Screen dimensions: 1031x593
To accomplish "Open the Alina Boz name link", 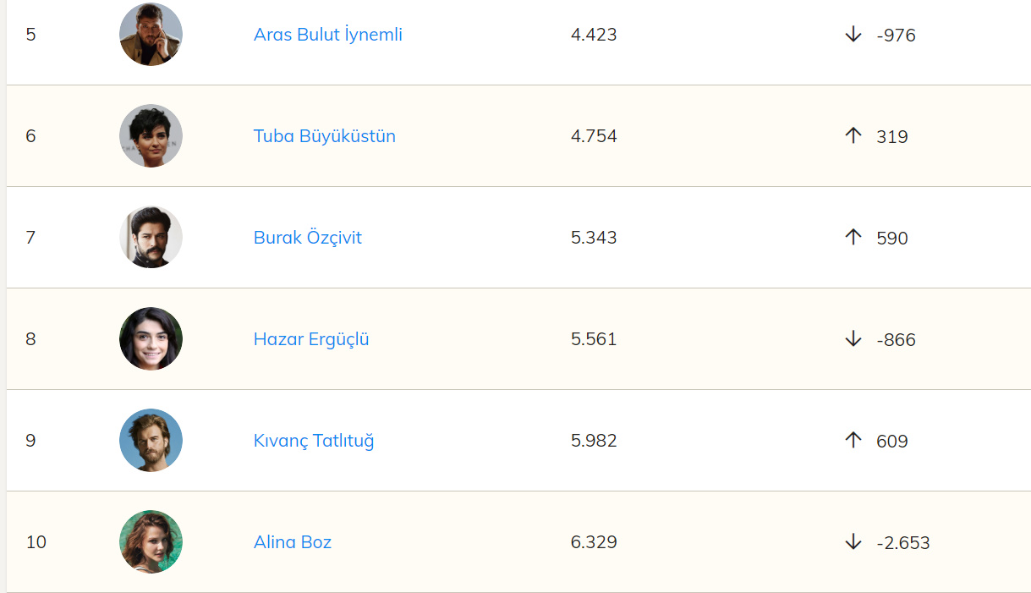I will (292, 542).
